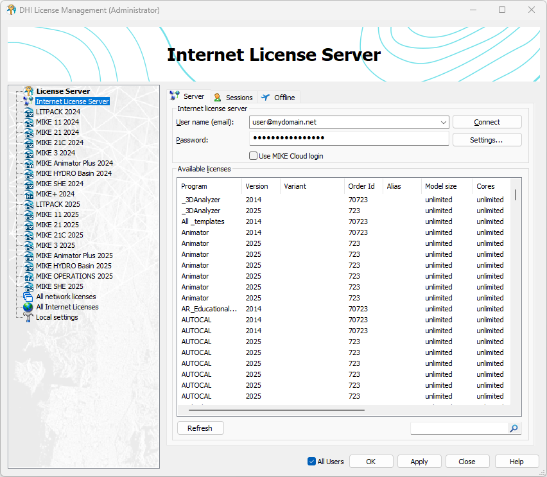The height and width of the screenshot is (477, 547).
Task: Click the license search text box
Action: [459, 428]
